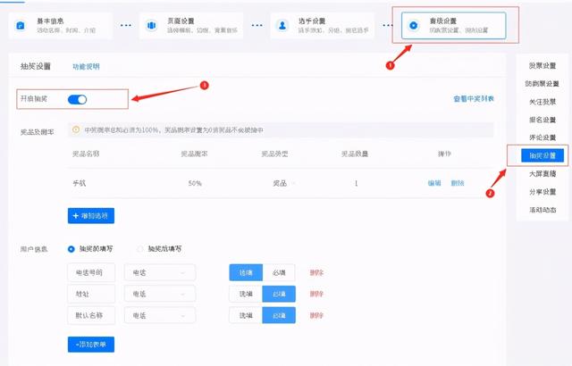The width and height of the screenshot is (572, 366).
Task: Set the 地址 row to 必填
Action: pyautogui.click(x=279, y=294)
